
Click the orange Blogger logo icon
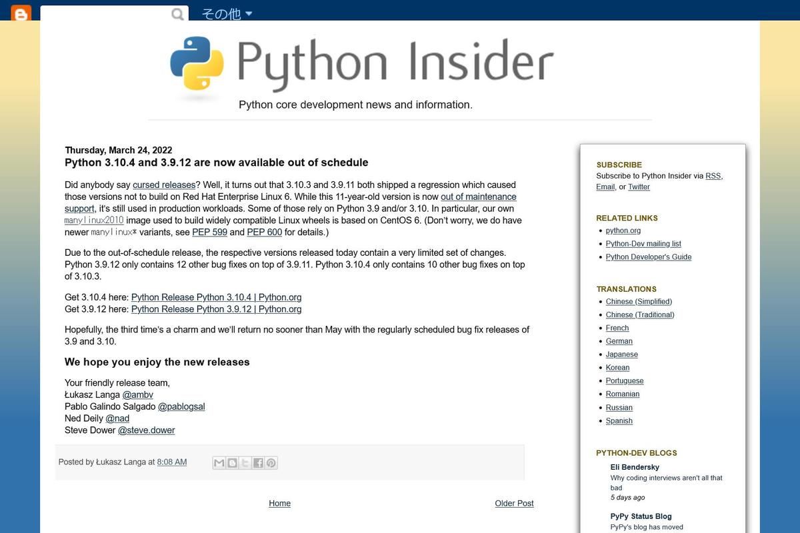pos(21,13)
